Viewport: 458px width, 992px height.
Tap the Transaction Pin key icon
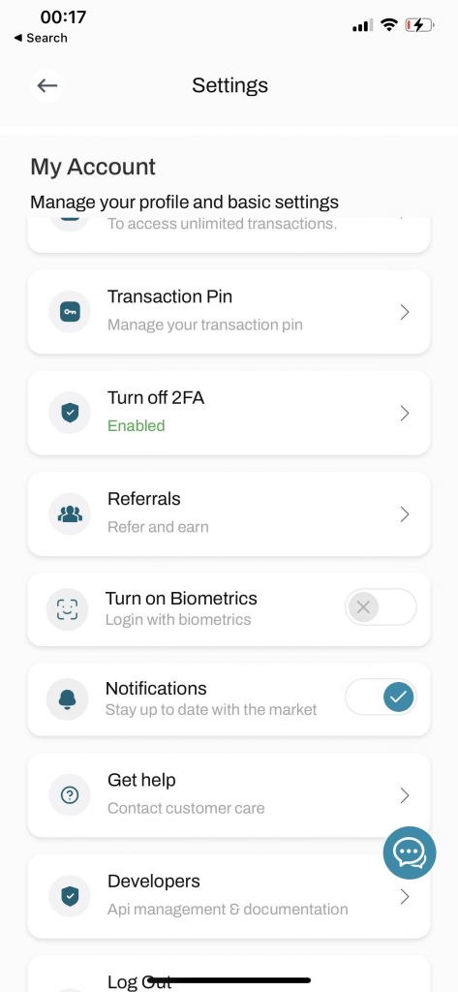70,312
